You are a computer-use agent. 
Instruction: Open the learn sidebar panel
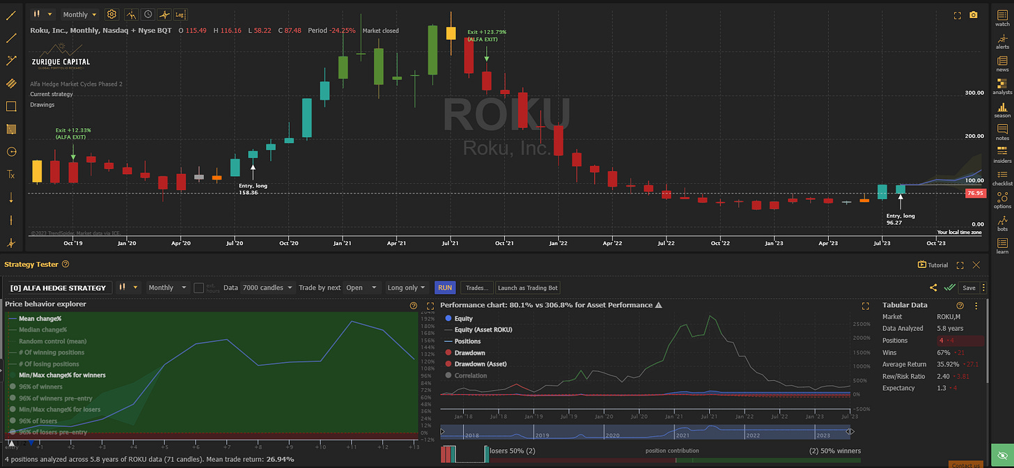(x=1002, y=246)
